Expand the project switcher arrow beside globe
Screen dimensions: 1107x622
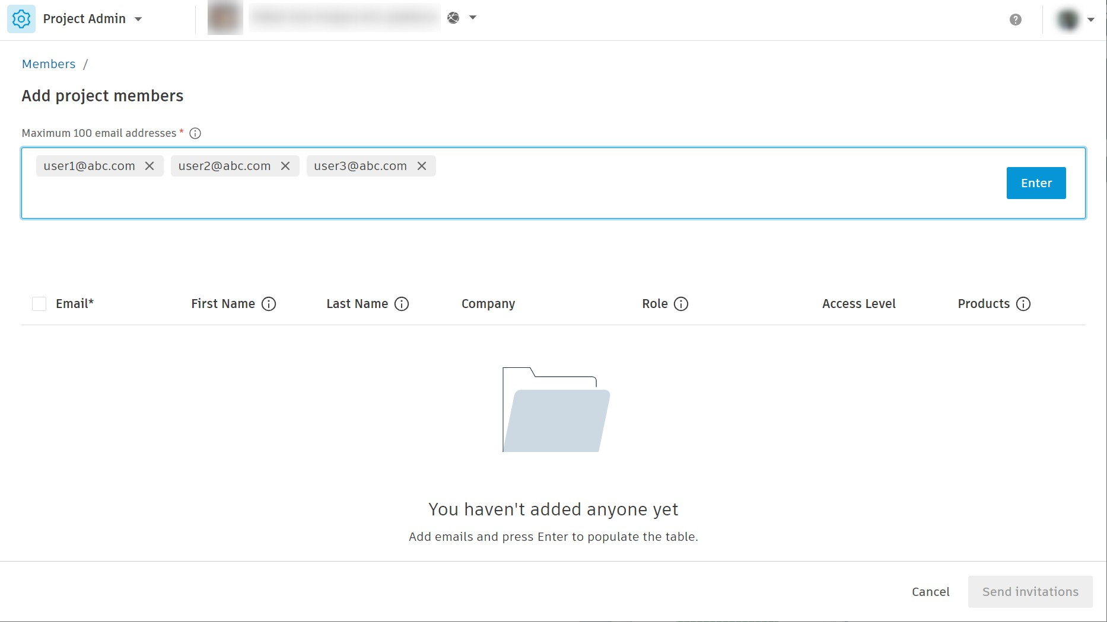click(x=473, y=18)
